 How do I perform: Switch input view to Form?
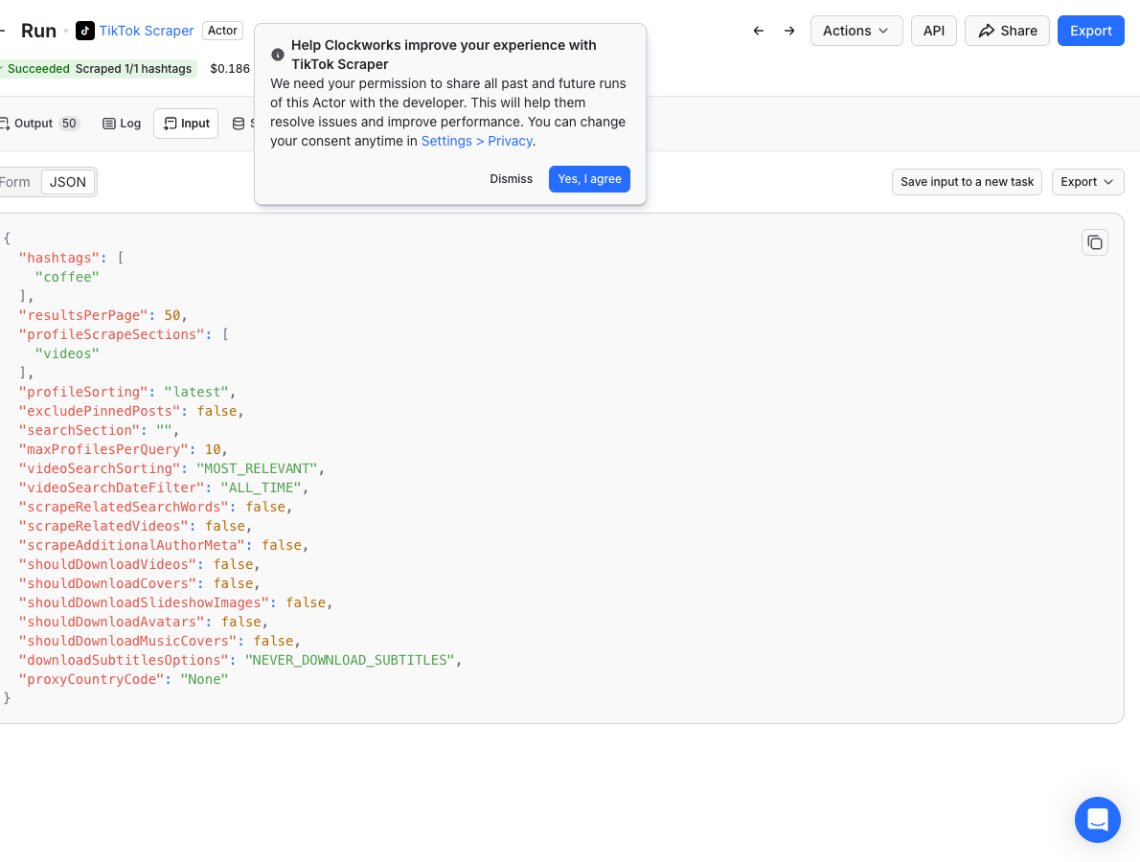tap(15, 182)
